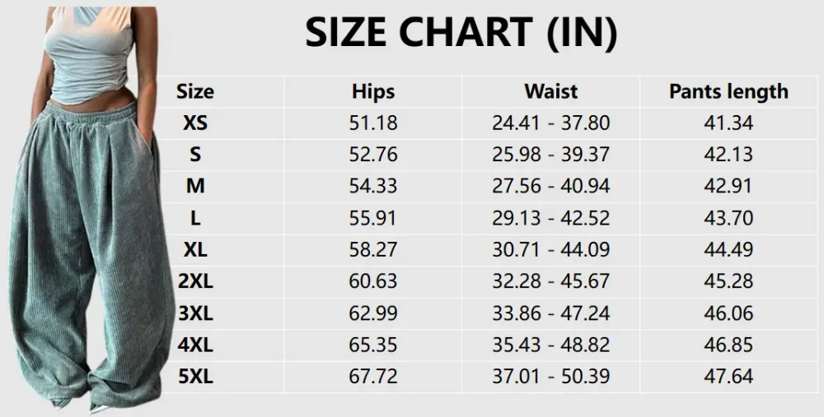Select the 3XL size row label
Screen dimensions: 824x417
pyautogui.click(x=195, y=313)
